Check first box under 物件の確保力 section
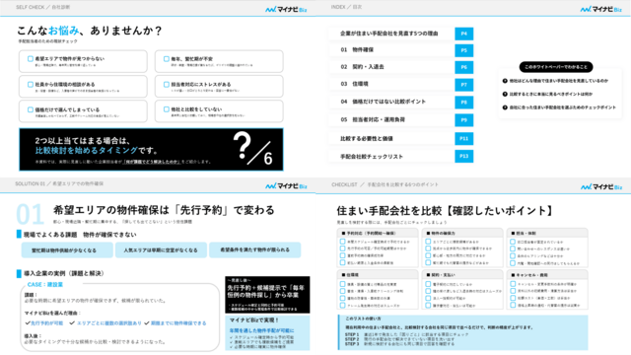This screenshot has height=355, width=631. pyautogui.click(x=428, y=242)
